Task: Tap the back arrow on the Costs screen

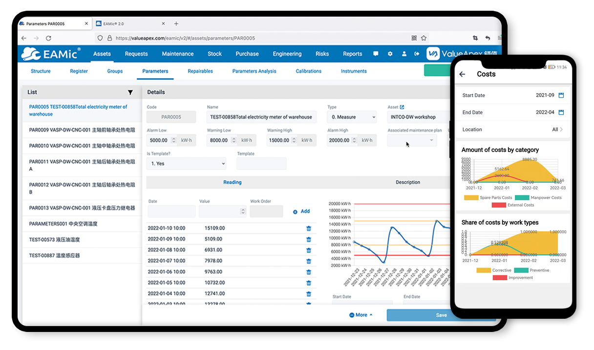Action: tap(462, 74)
